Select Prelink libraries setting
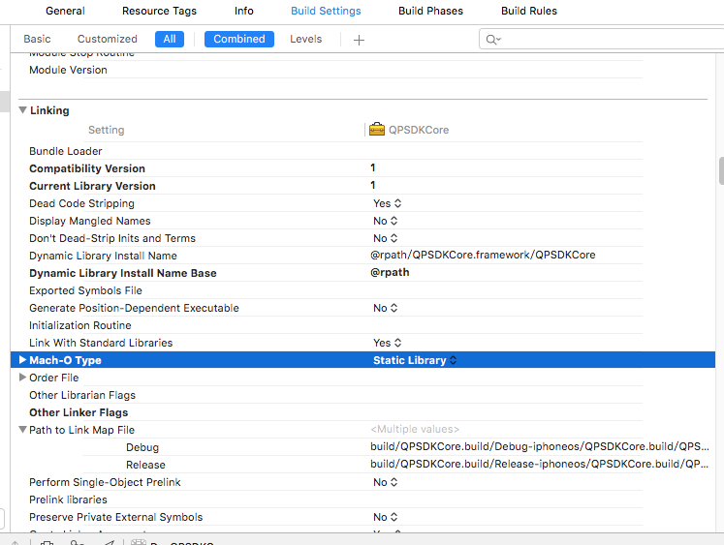This screenshot has width=724, height=545. pyautogui.click(x=68, y=500)
